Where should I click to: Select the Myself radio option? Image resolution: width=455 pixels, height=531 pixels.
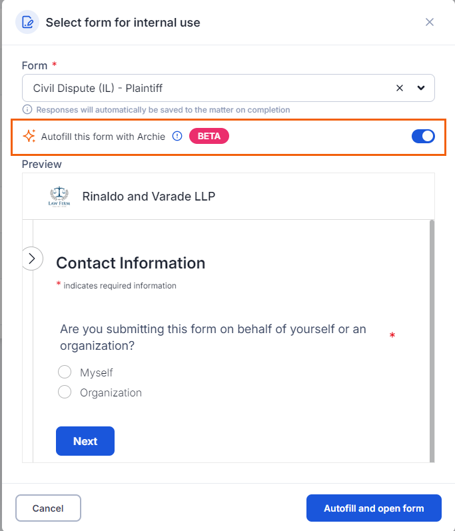pos(65,372)
